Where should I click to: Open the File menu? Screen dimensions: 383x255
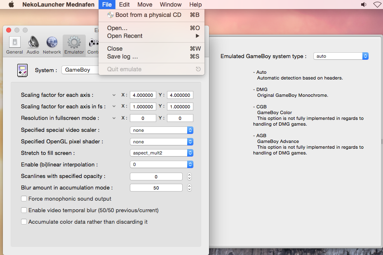pyautogui.click(x=107, y=5)
